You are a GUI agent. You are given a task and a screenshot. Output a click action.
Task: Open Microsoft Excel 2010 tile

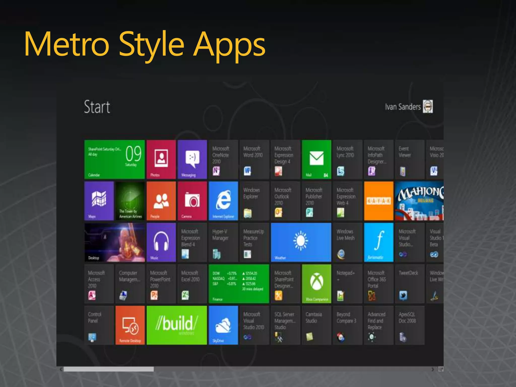click(192, 284)
